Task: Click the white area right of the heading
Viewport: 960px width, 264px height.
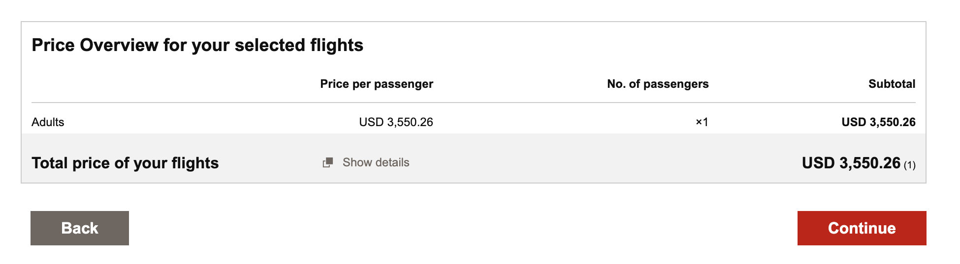Action: tap(640, 45)
